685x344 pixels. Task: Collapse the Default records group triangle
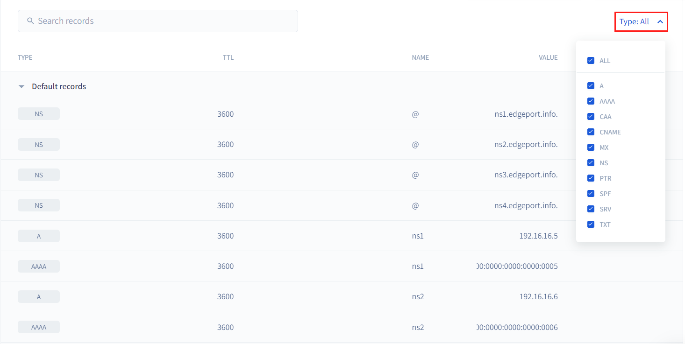coord(21,87)
